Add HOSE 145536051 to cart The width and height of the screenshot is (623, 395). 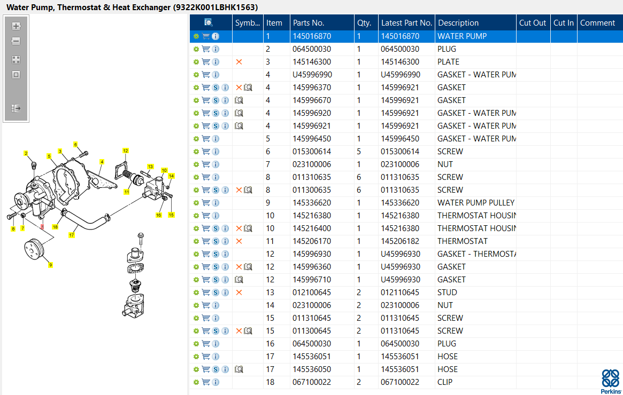point(206,357)
